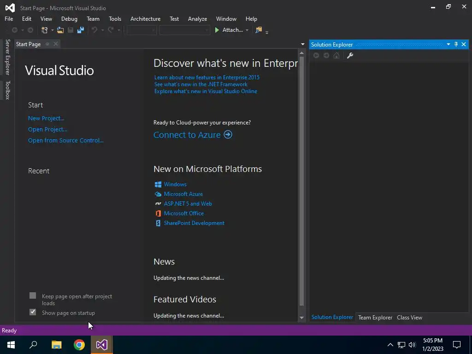
Task: Open Explore what's new in Visual Studio Online
Action: 206,91
